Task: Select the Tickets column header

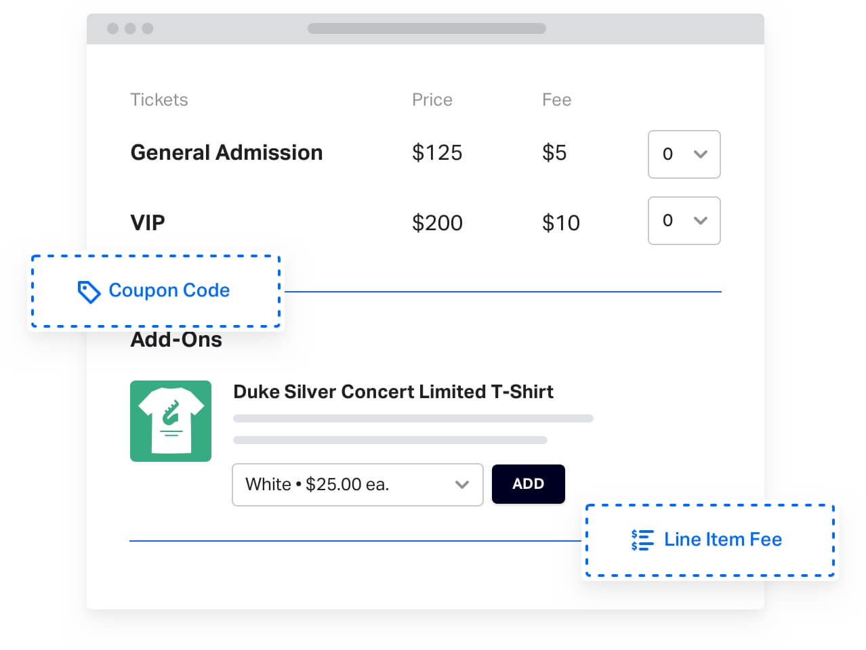Action: tap(159, 100)
